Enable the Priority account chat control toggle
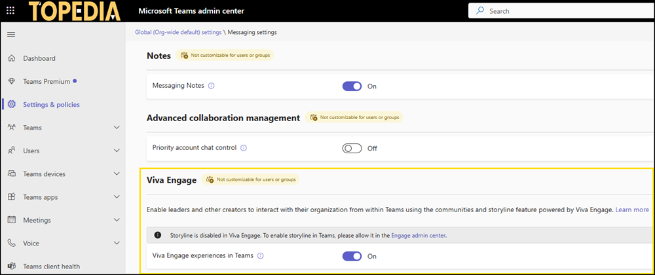Image resolution: width=655 pixels, height=275 pixels. (352, 148)
